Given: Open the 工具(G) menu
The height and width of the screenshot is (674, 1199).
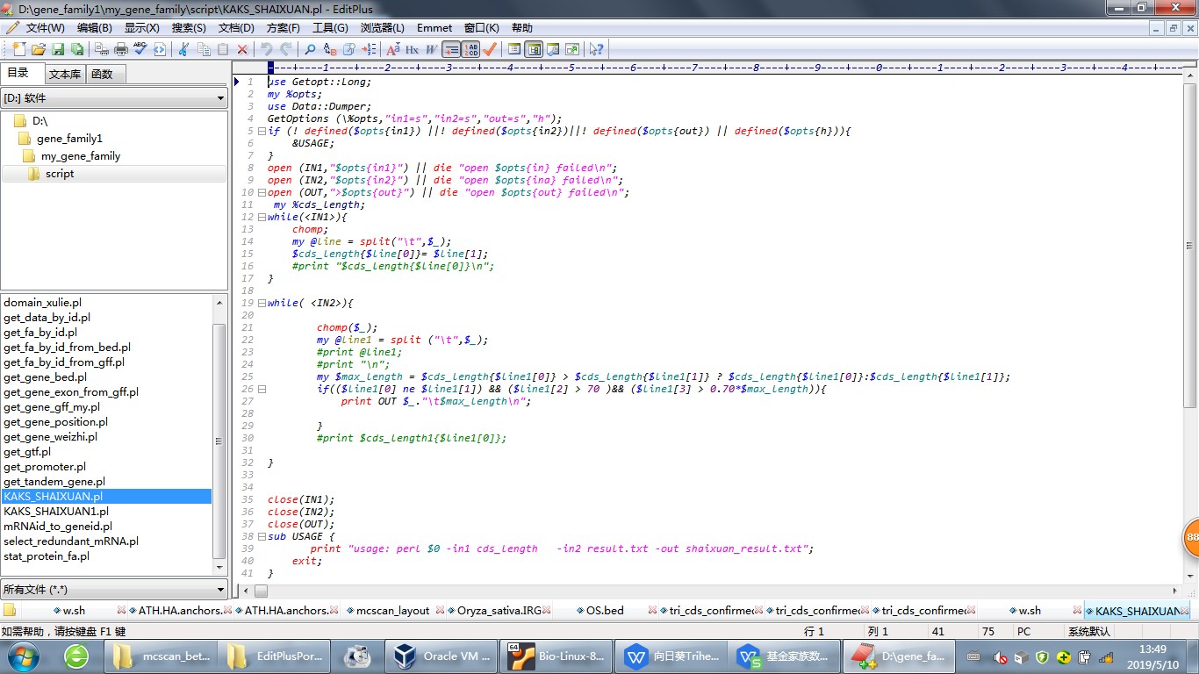Looking at the screenshot, I should pyautogui.click(x=329, y=28).
